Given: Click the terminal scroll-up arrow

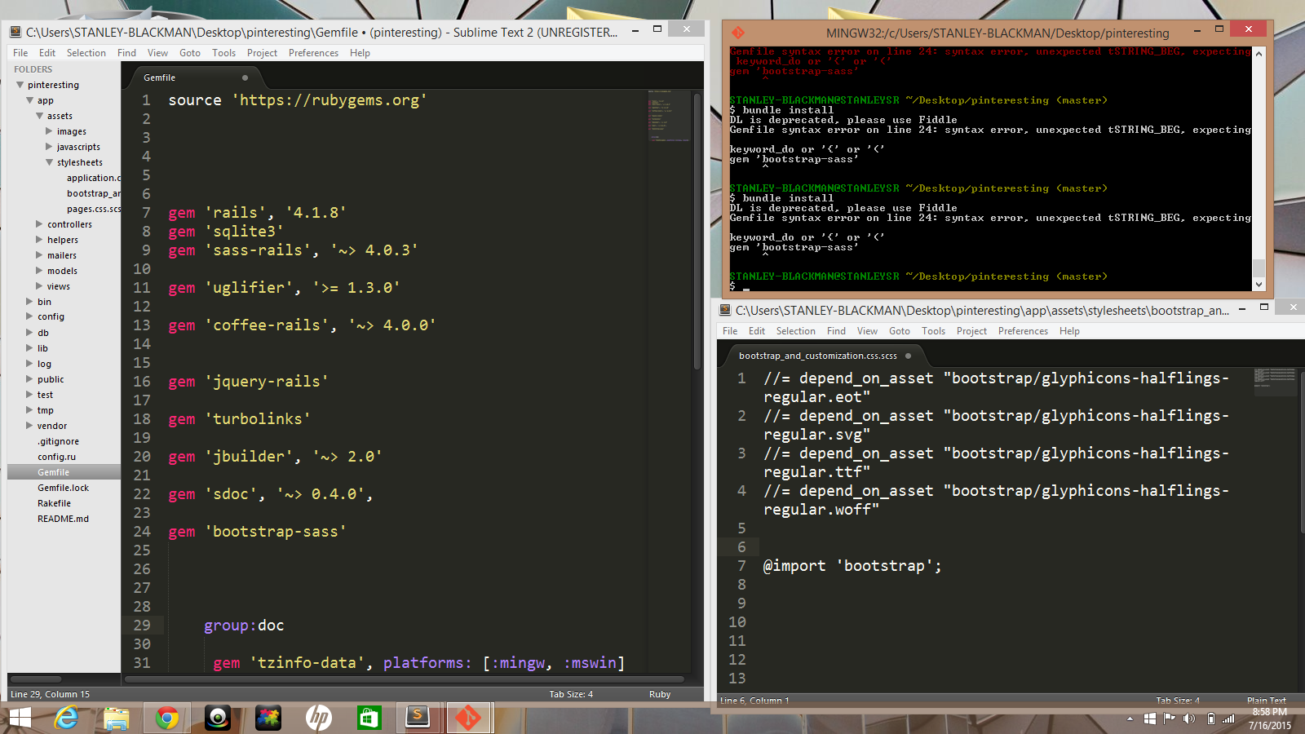Looking at the screenshot, I should click(1259, 53).
